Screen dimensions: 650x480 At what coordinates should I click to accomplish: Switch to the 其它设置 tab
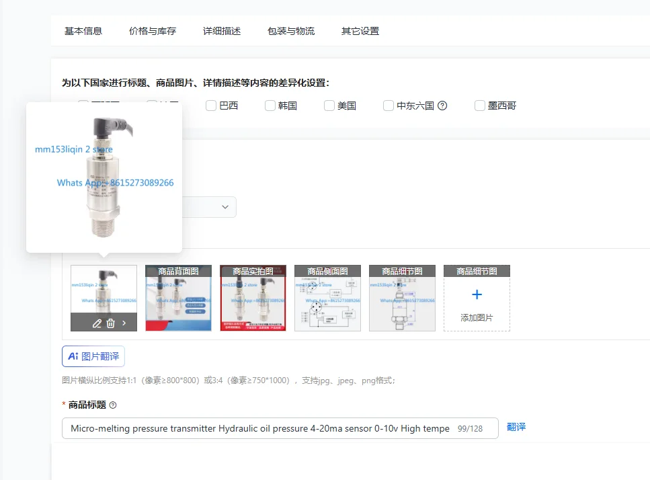click(x=360, y=31)
